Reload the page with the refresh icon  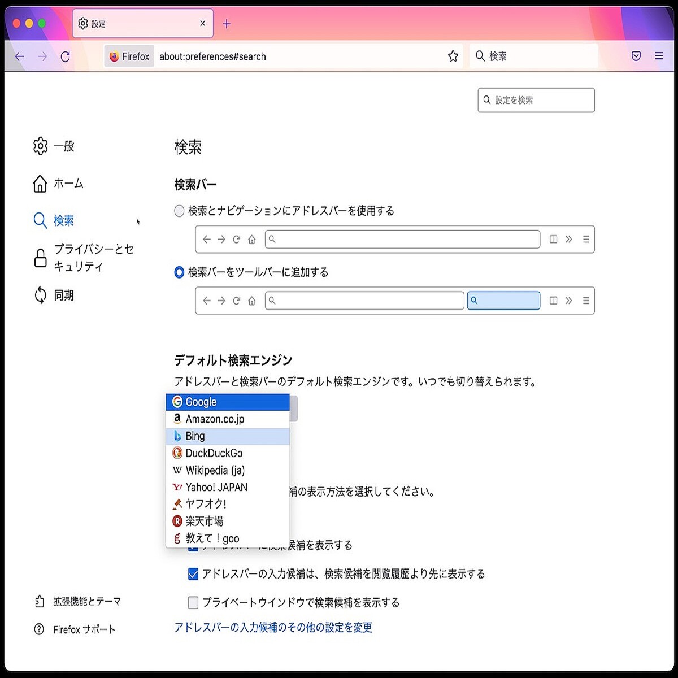tap(66, 56)
